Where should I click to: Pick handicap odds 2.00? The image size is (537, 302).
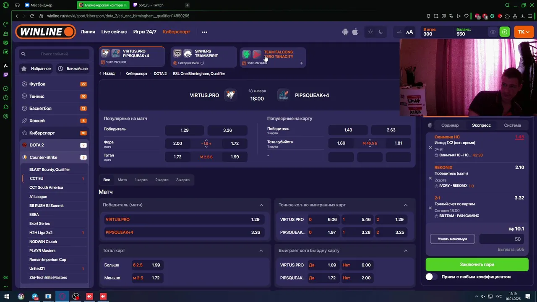click(177, 143)
